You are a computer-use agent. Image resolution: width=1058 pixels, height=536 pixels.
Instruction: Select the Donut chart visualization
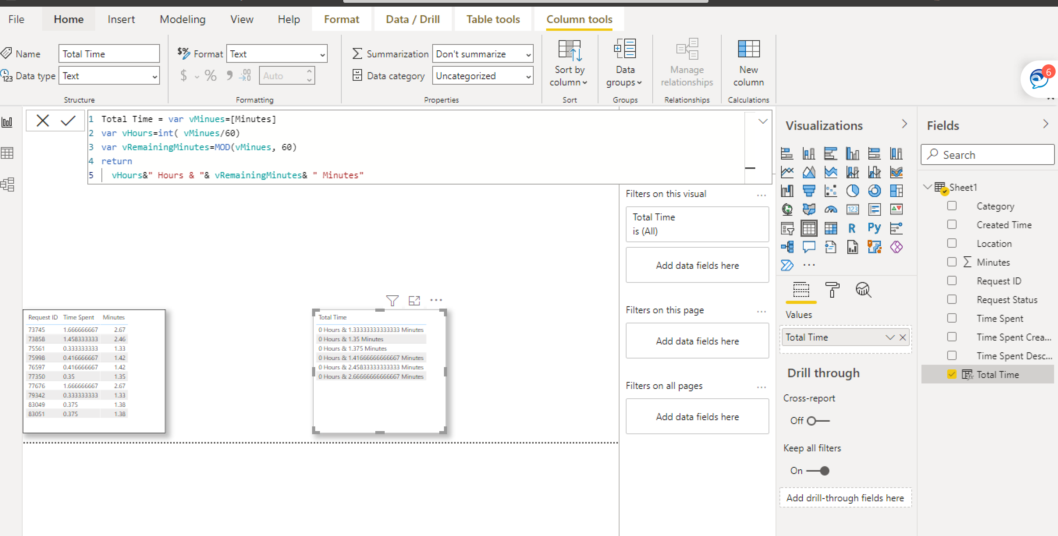[x=874, y=191]
